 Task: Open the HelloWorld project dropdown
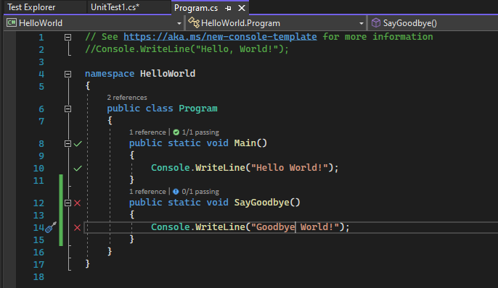[x=179, y=23]
